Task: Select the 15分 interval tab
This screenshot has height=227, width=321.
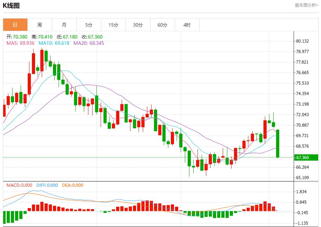Action: [x=113, y=25]
